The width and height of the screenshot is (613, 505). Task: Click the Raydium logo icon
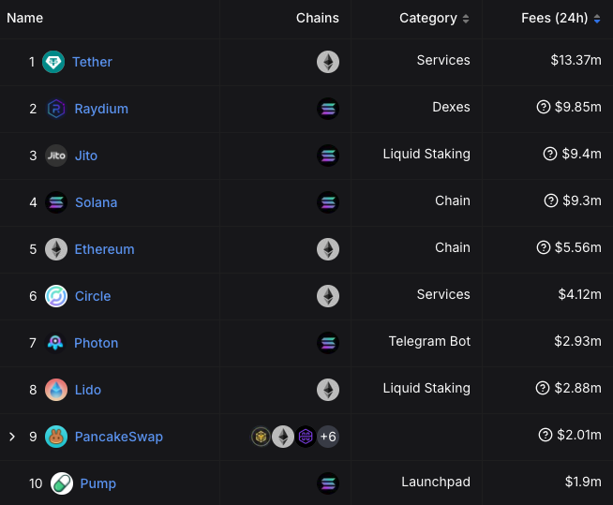click(x=56, y=109)
